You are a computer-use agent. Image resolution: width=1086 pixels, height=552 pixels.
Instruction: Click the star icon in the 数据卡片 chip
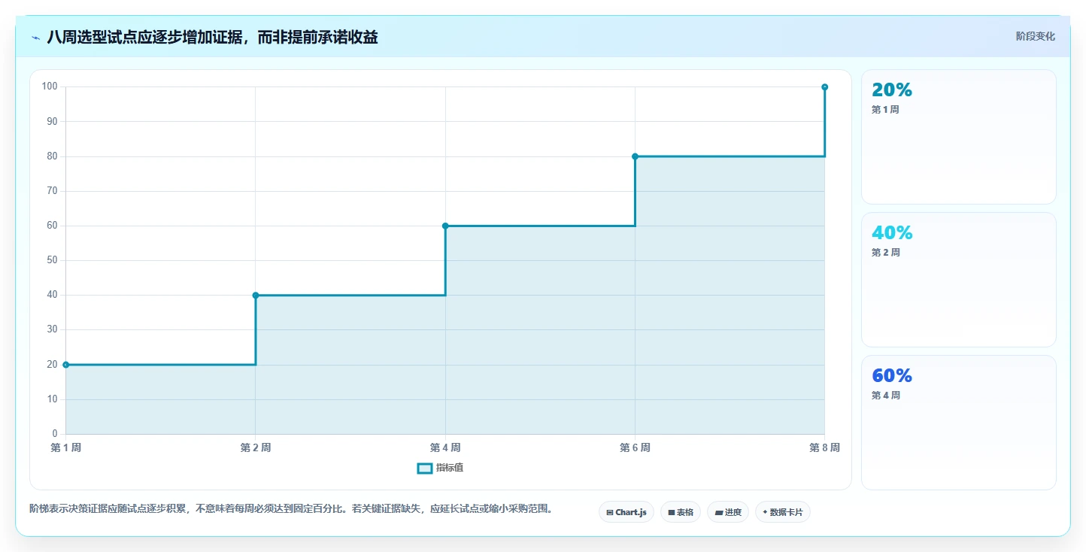pyautogui.click(x=765, y=512)
